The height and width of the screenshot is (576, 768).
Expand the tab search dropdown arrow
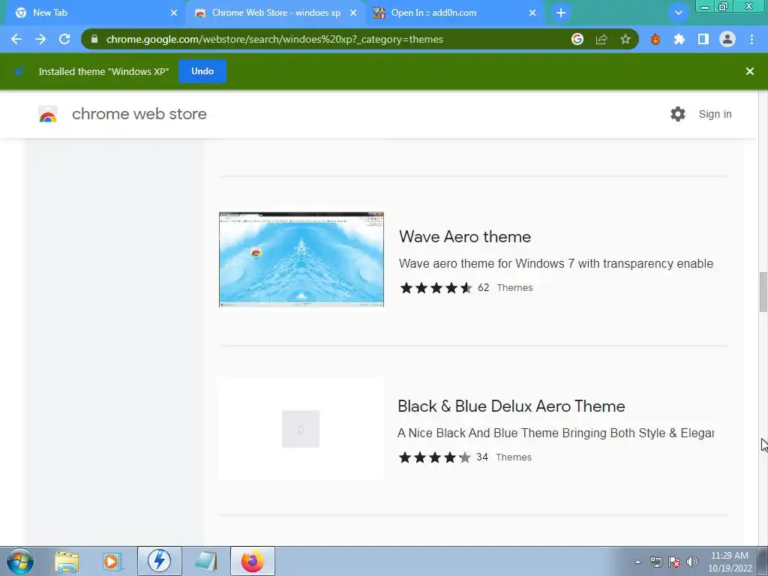pos(678,13)
